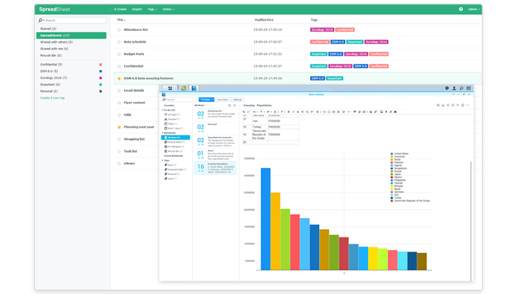
Task: Click the help question mark icon in SpreadSheet header
Action: (x=461, y=9)
